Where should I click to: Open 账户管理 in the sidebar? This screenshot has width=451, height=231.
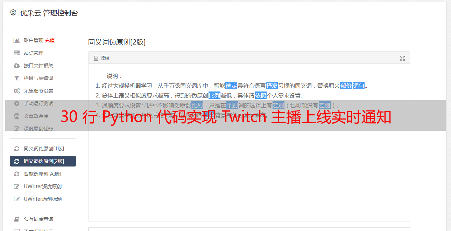[34, 40]
